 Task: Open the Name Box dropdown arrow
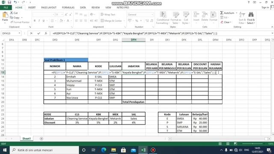click(19, 33)
